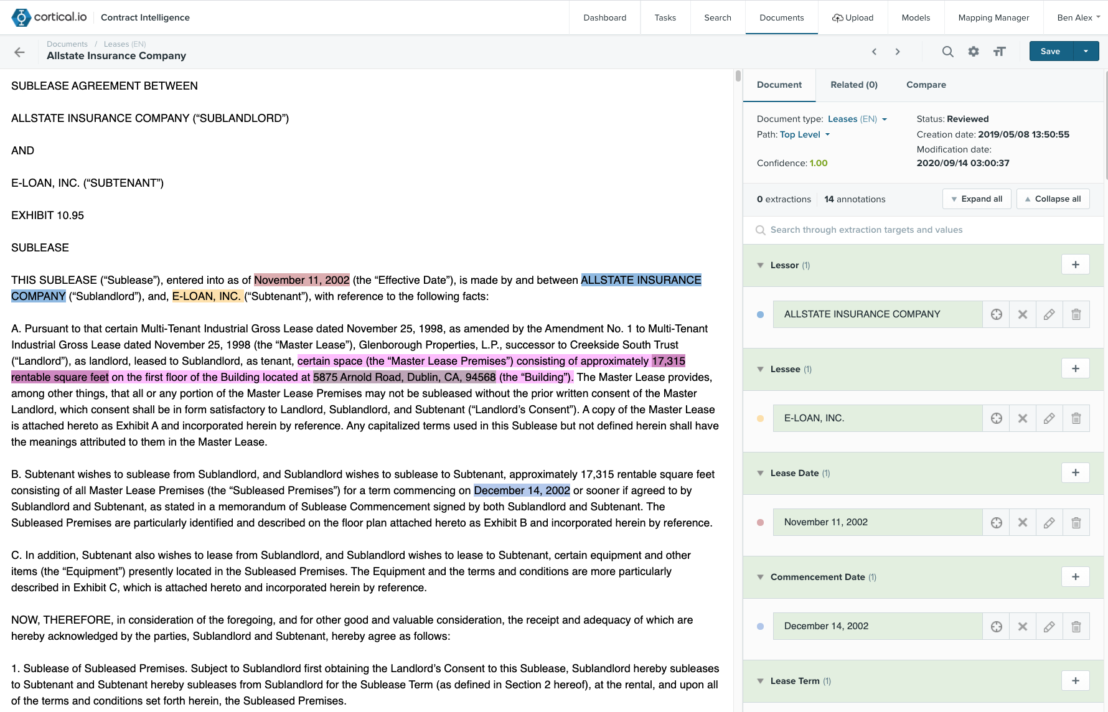The image size is (1108, 712).
Task: Click the cortical.io logo
Action: 50,17
